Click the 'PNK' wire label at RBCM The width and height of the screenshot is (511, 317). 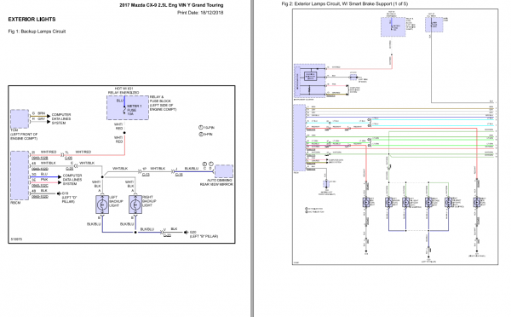pyautogui.click(x=44, y=180)
